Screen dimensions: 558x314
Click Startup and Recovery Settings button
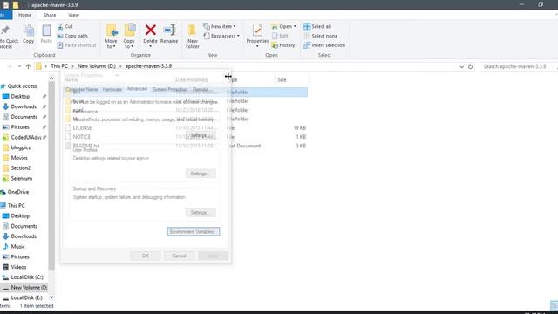click(x=201, y=213)
